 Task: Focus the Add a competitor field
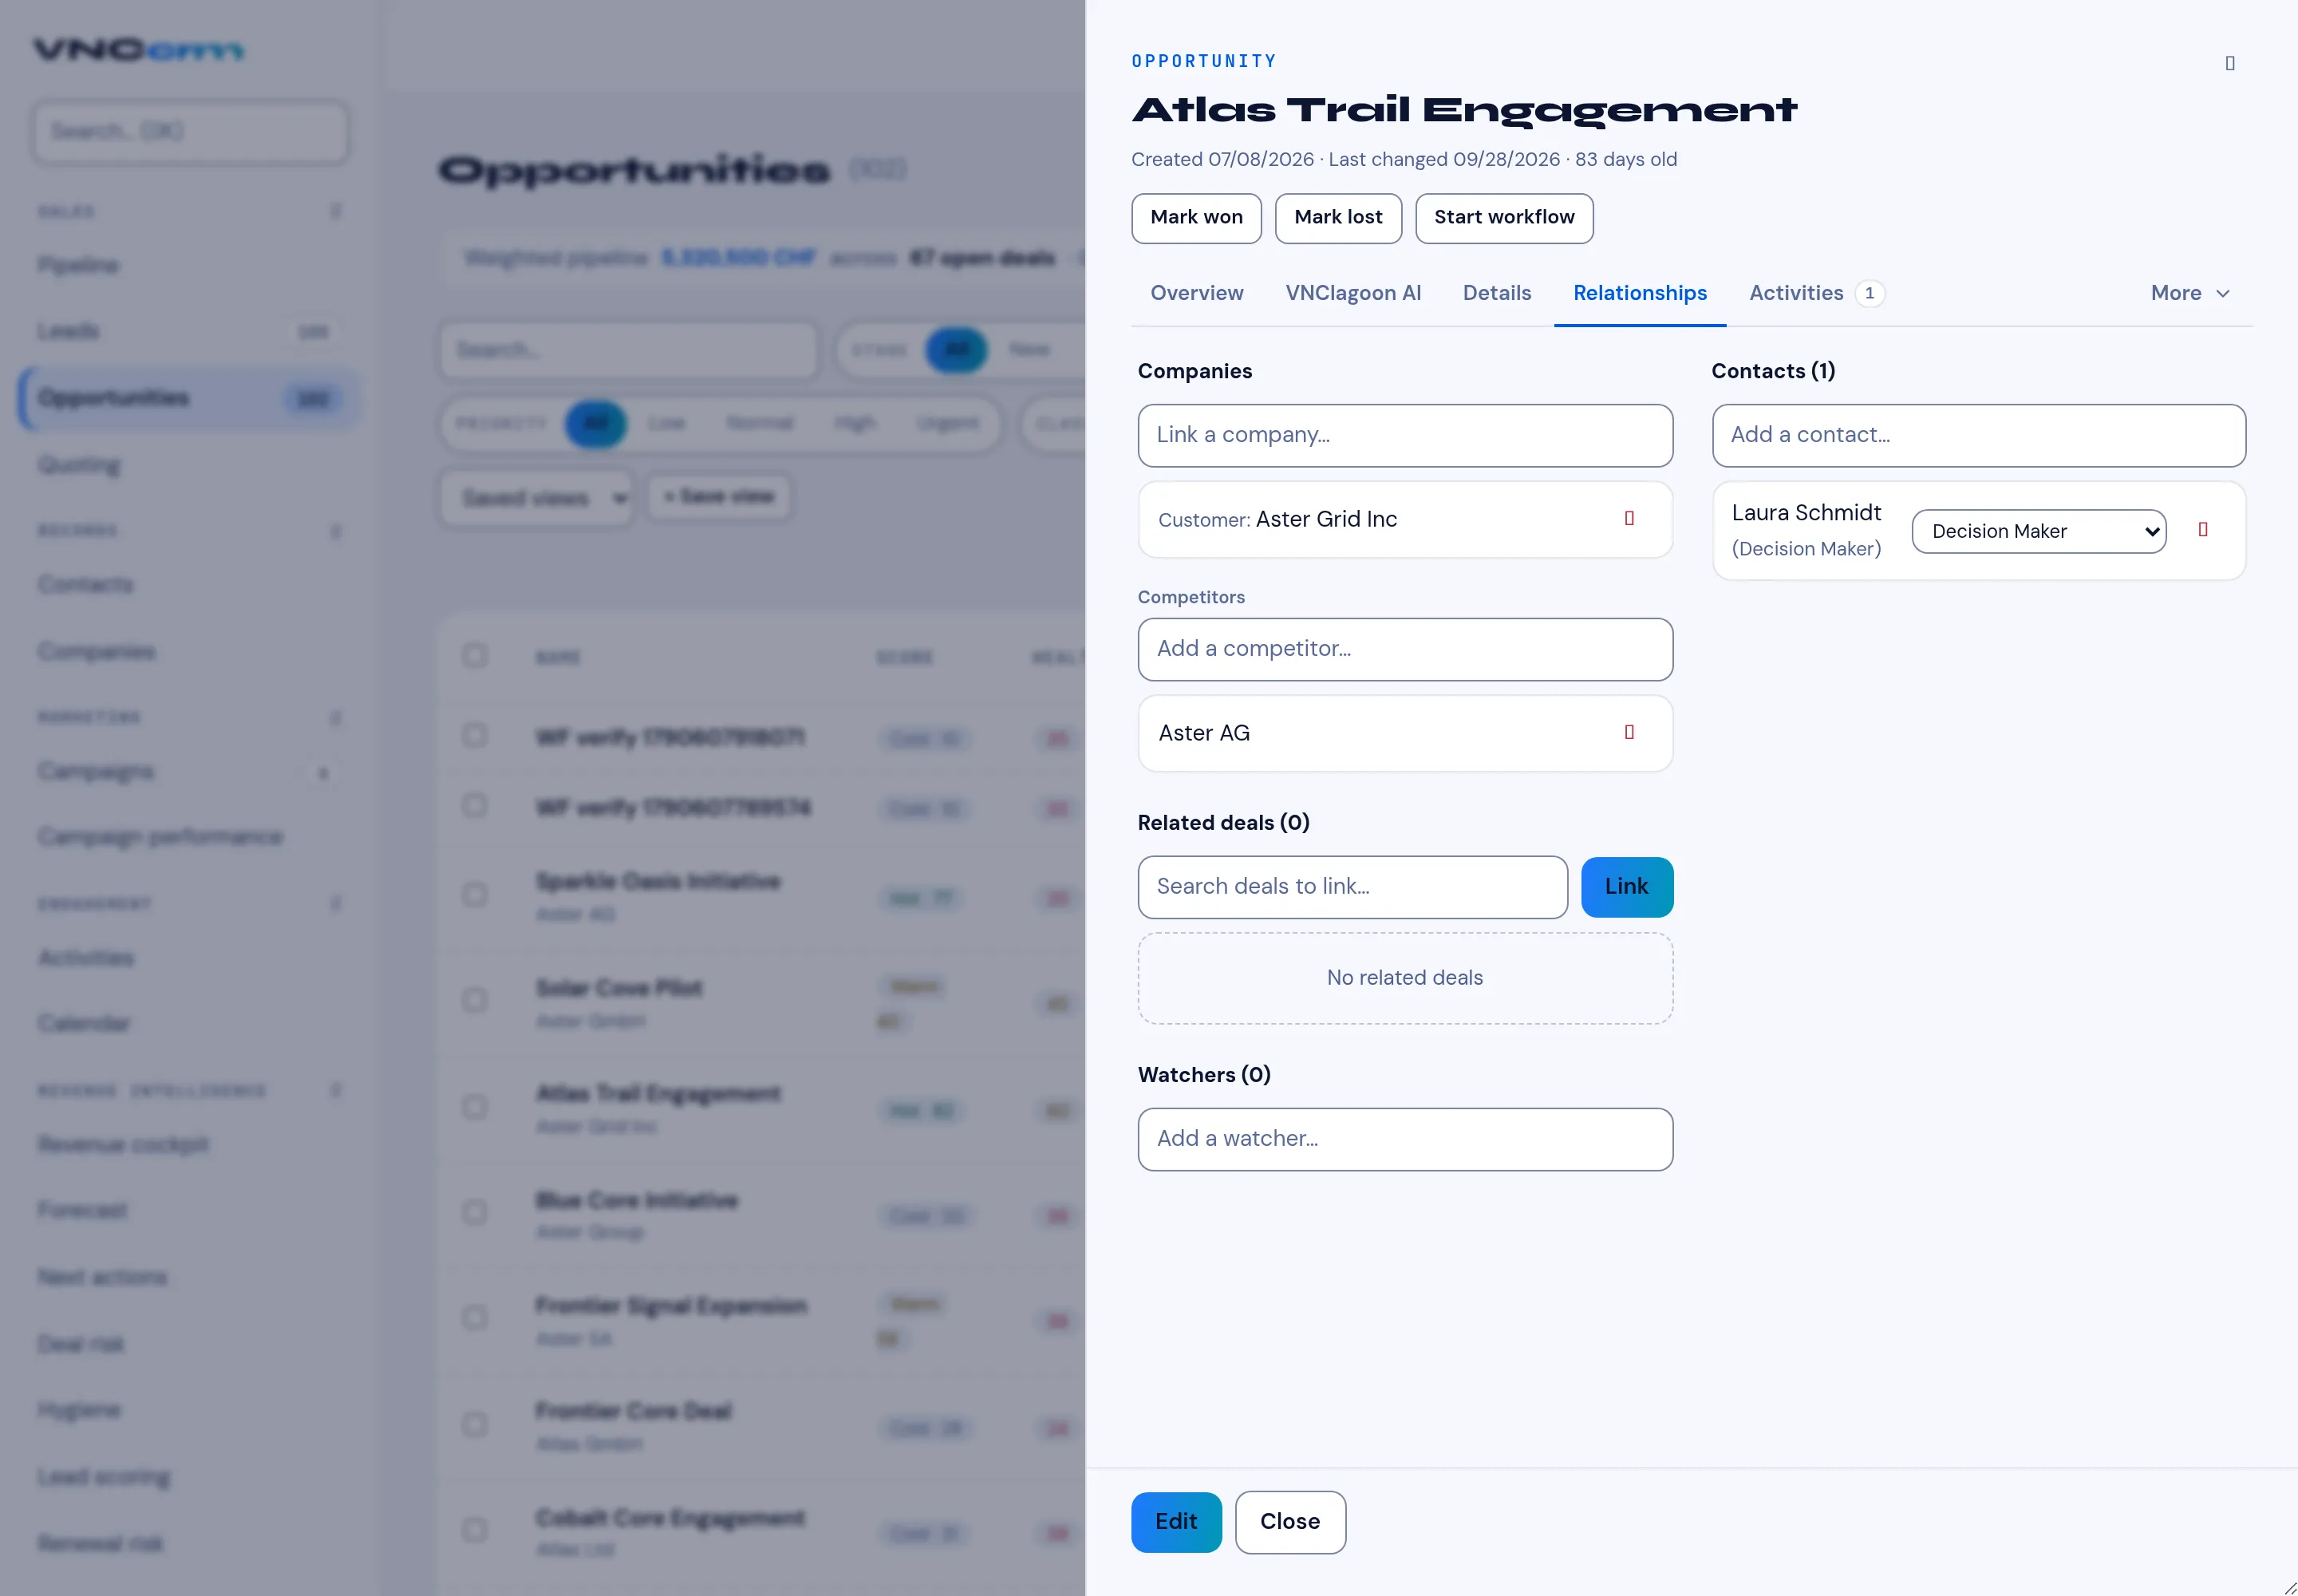click(x=1404, y=649)
